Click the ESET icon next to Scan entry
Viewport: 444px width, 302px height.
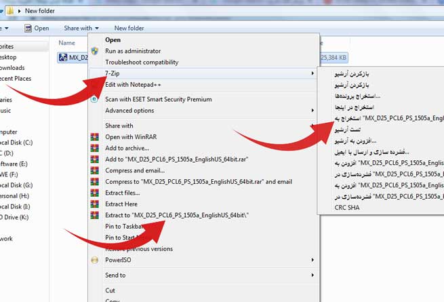(94, 100)
